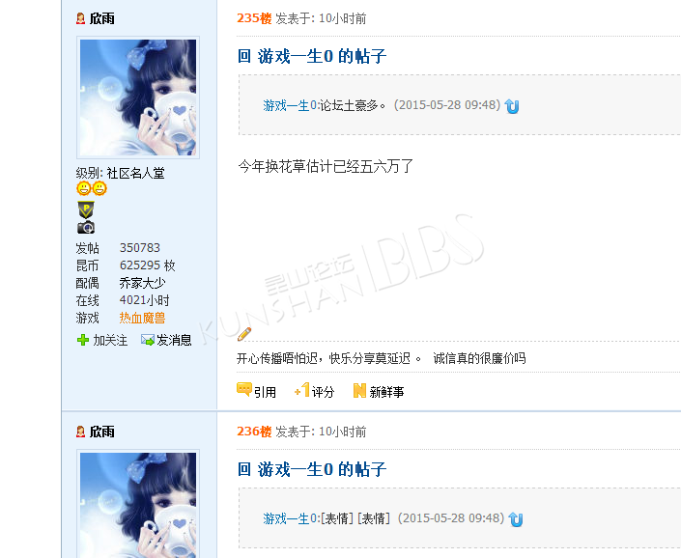Click 欣雨's avatar image in post 236

coord(138,503)
